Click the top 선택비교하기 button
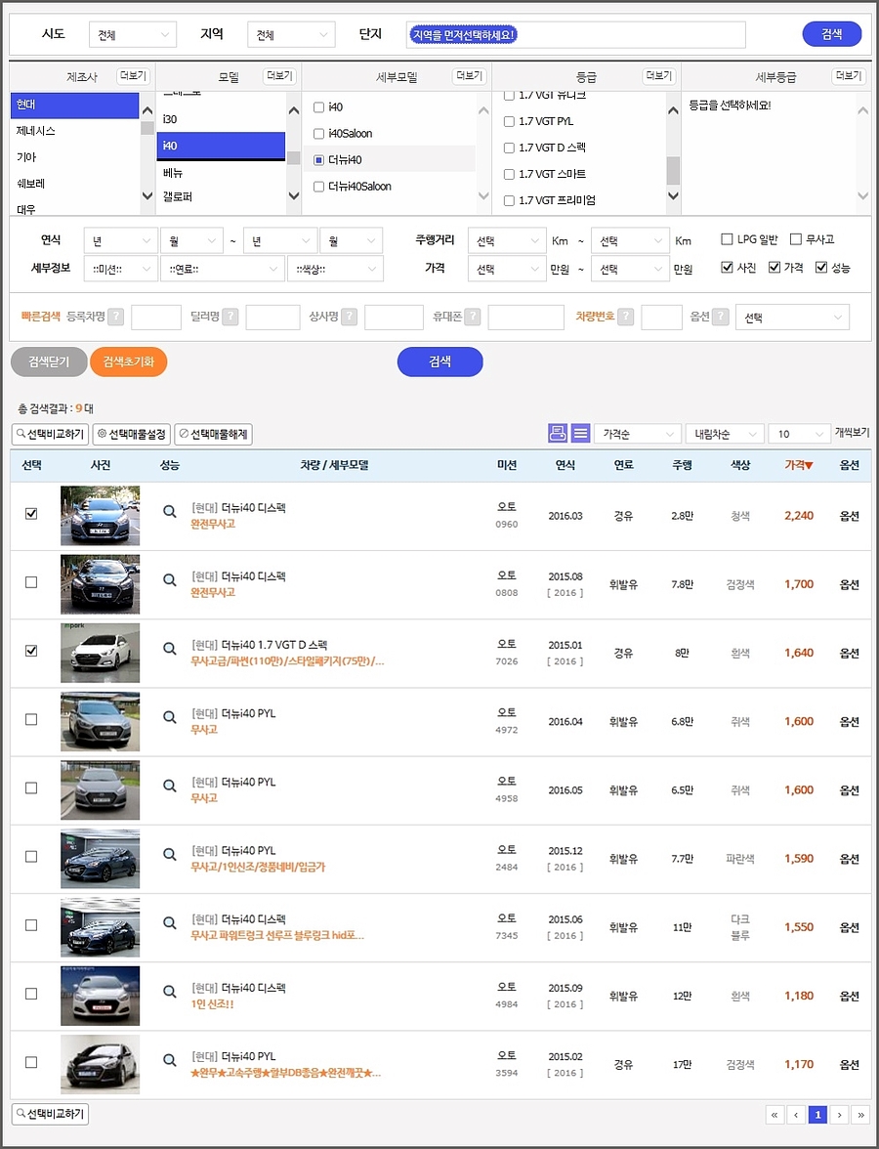Screen dimensions: 879x1149 [51, 434]
